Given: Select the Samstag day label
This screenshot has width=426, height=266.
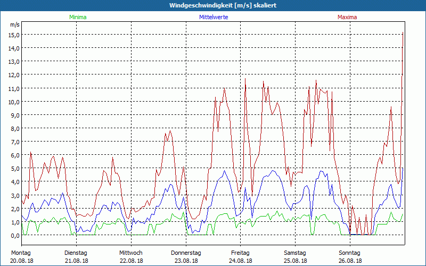Looking at the screenshot, I should pos(295,253).
